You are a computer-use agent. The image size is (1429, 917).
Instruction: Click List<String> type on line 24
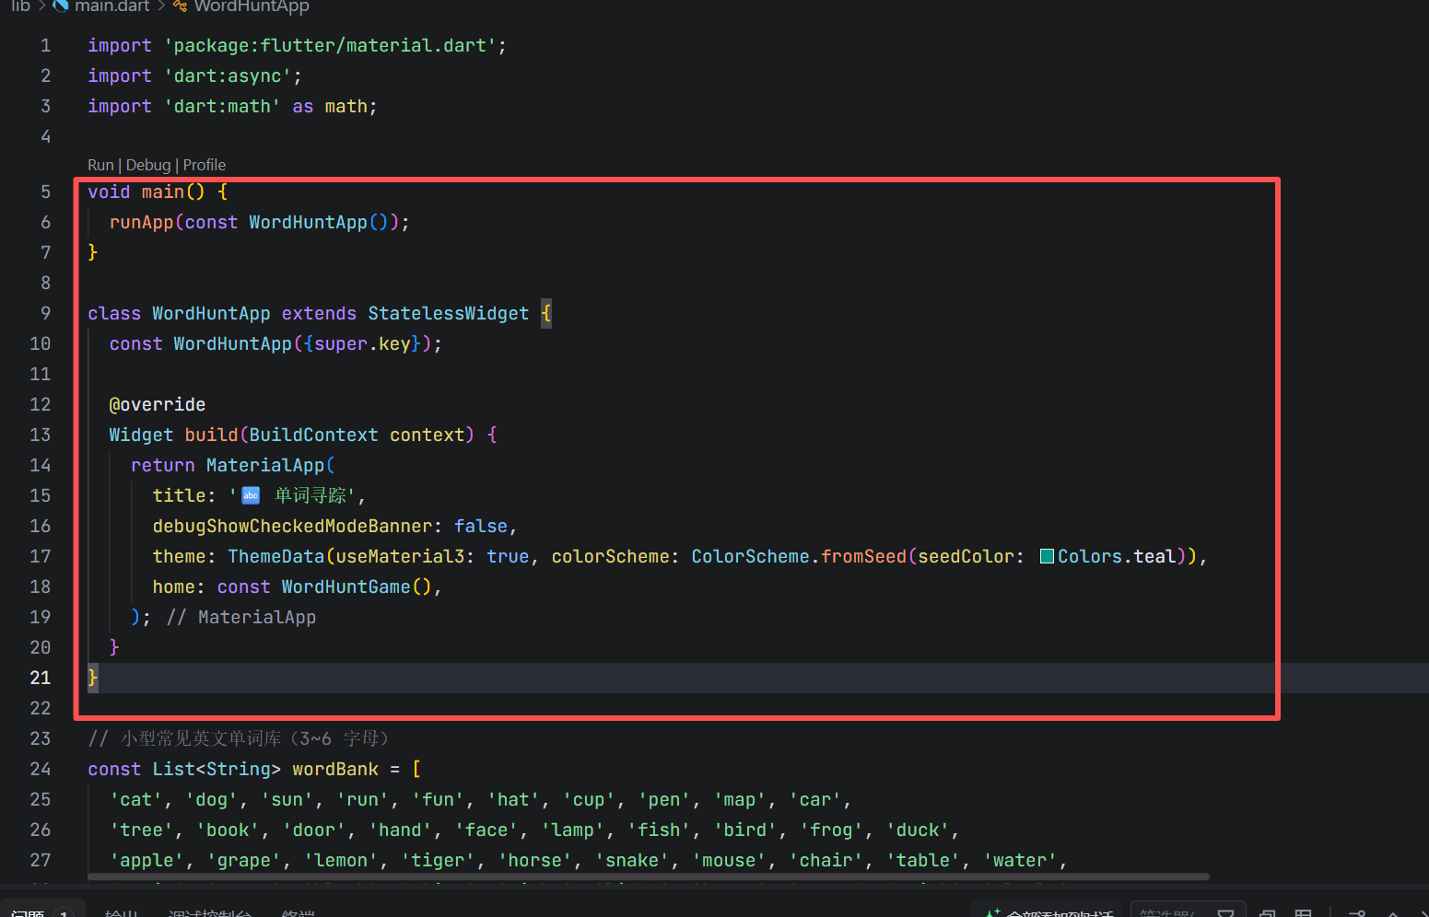click(x=217, y=769)
